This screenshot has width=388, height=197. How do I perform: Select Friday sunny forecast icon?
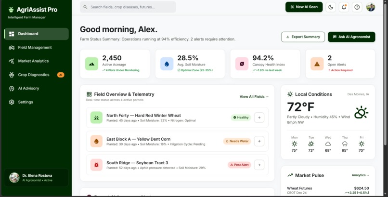pos(362,144)
